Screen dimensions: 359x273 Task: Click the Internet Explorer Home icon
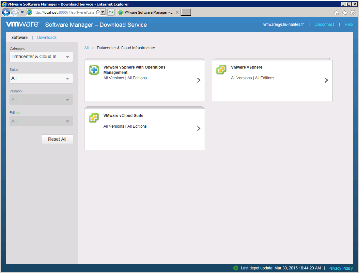click(x=337, y=13)
